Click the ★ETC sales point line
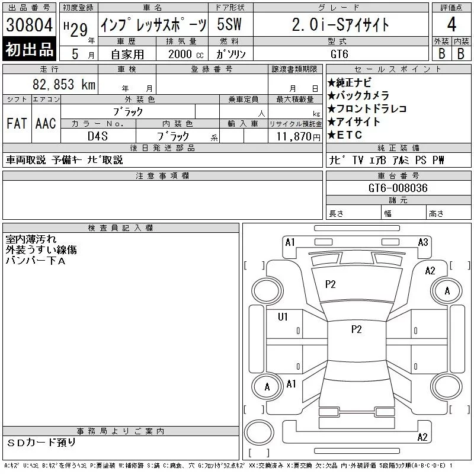Image resolution: width=474 pixels, height=474 pixels. pyautogui.click(x=345, y=135)
